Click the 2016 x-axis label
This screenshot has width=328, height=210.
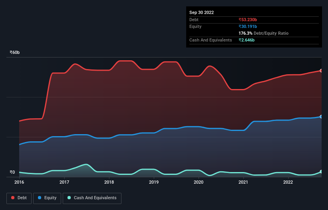(x=19, y=182)
